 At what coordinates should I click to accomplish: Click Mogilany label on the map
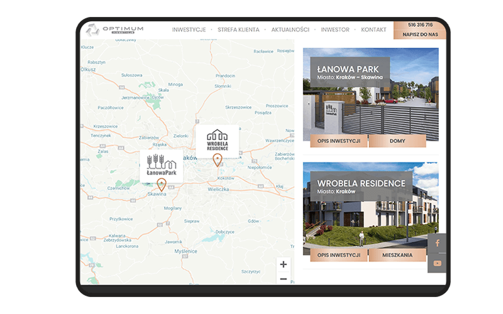173,208
